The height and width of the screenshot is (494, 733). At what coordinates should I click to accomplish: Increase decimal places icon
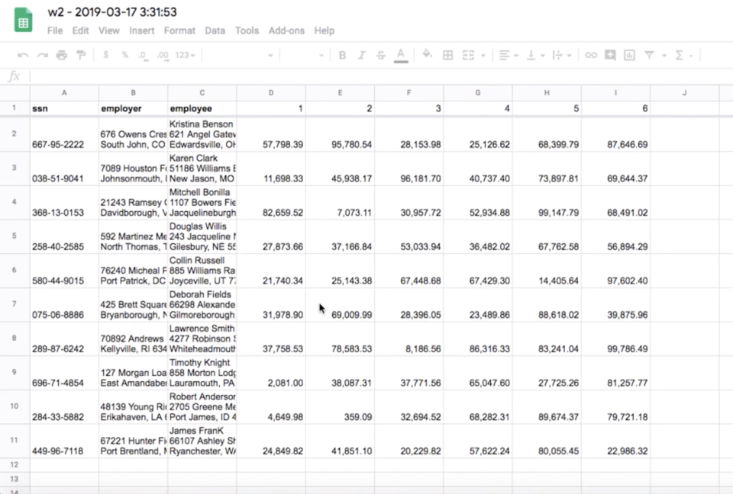tap(163, 56)
